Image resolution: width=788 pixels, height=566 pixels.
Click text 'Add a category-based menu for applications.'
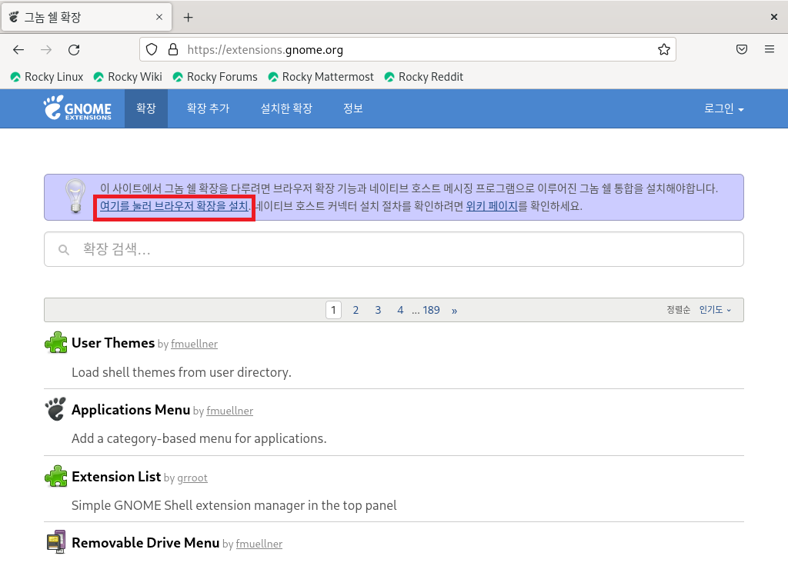coord(199,438)
